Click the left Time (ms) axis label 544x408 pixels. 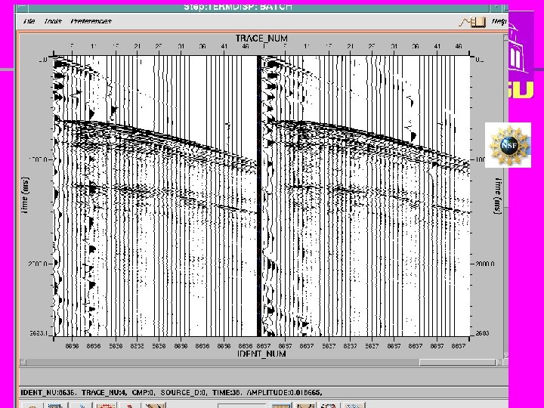25,195
